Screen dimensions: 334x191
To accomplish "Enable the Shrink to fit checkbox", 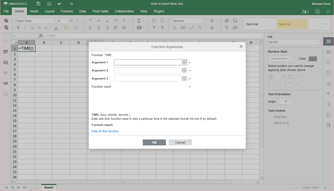I will coord(270,123).
